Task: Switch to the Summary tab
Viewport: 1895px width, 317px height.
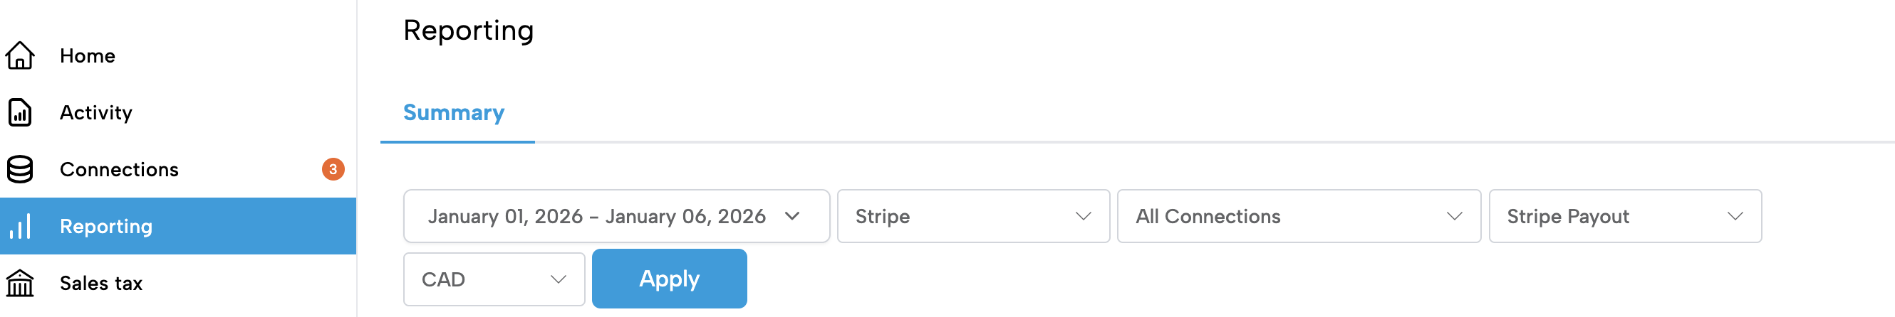Action: click(454, 113)
